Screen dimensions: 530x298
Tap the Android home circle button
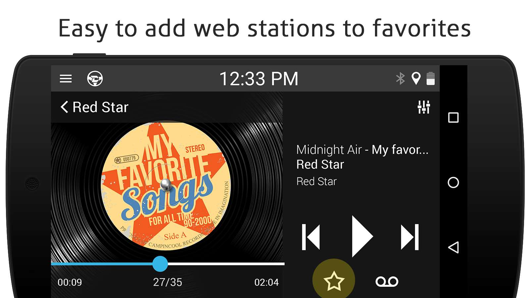[453, 182]
